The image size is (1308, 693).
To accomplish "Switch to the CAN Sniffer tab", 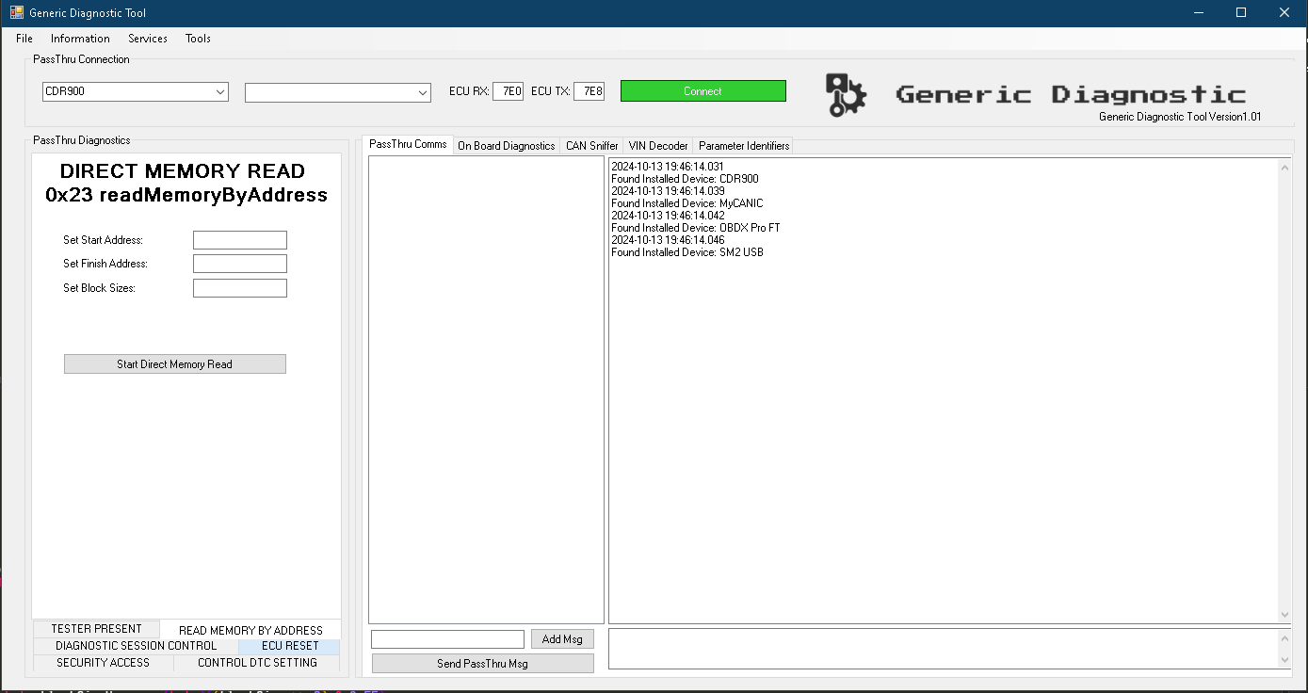I will point(591,146).
